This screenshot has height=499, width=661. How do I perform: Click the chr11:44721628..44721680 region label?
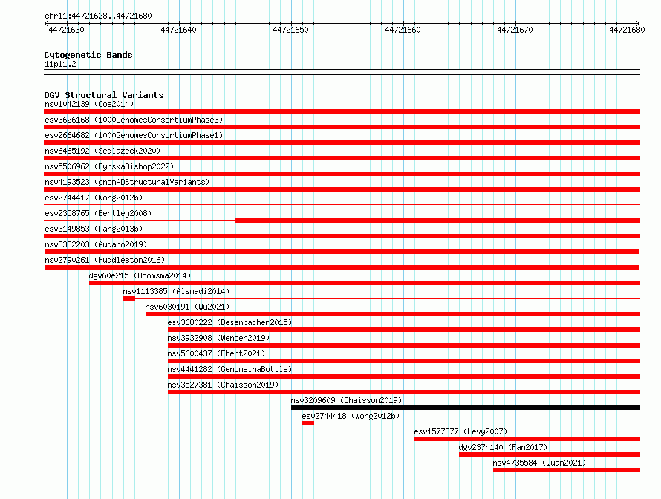coord(98,16)
